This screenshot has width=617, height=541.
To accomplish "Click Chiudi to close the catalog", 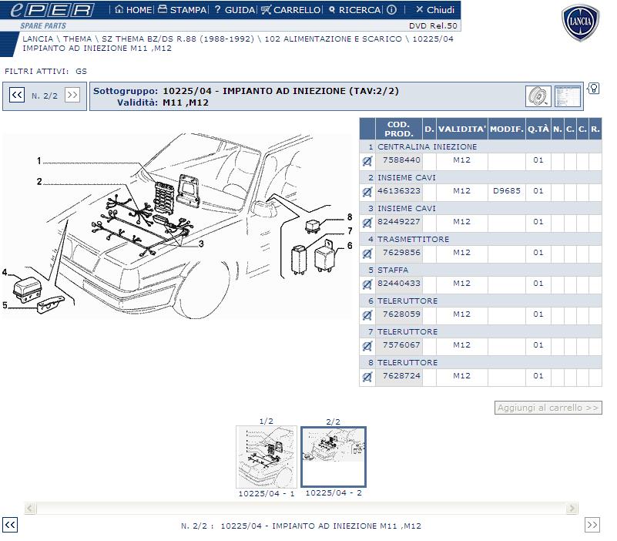I will coord(435,9).
